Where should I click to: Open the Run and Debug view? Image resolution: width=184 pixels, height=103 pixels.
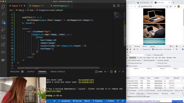tap(3, 29)
